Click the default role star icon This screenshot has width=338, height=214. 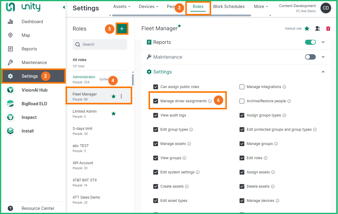tap(307, 28)
